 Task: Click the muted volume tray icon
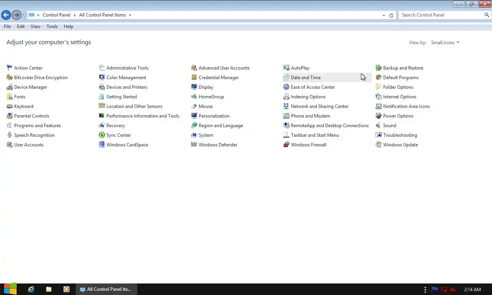coord(453,290)
